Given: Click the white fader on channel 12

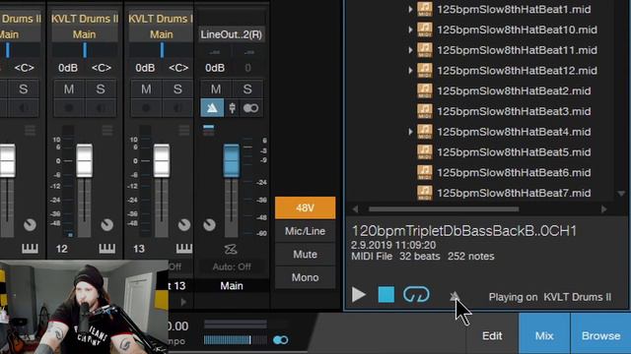Looking at the screenshot, I should point(85,160).
